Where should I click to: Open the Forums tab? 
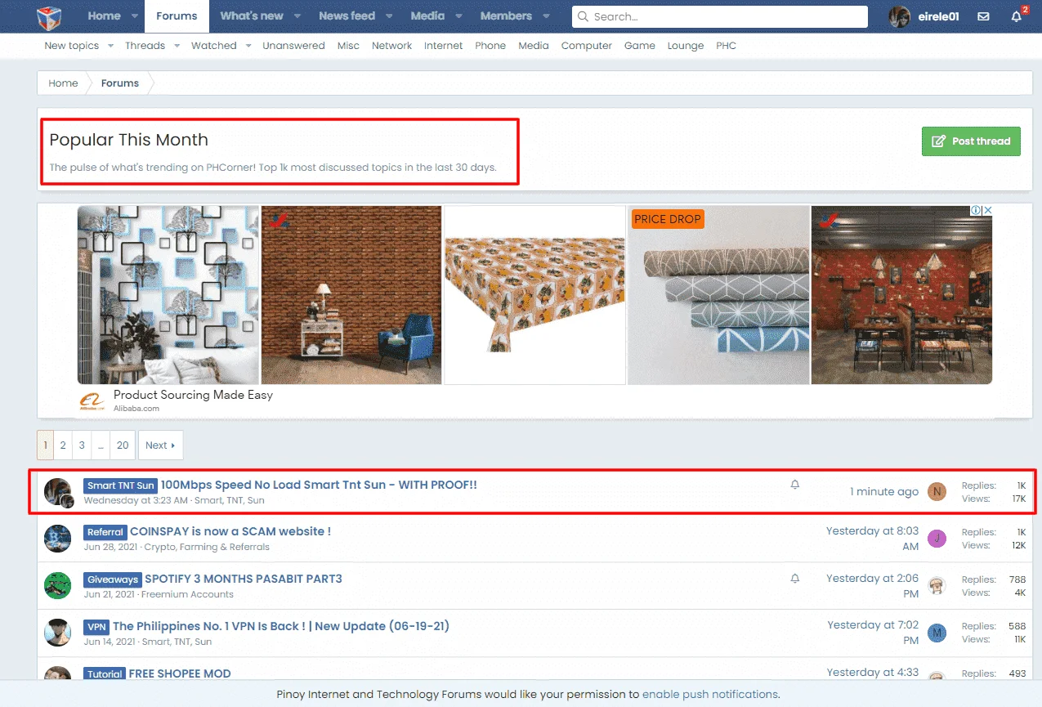tap(177, 16)
